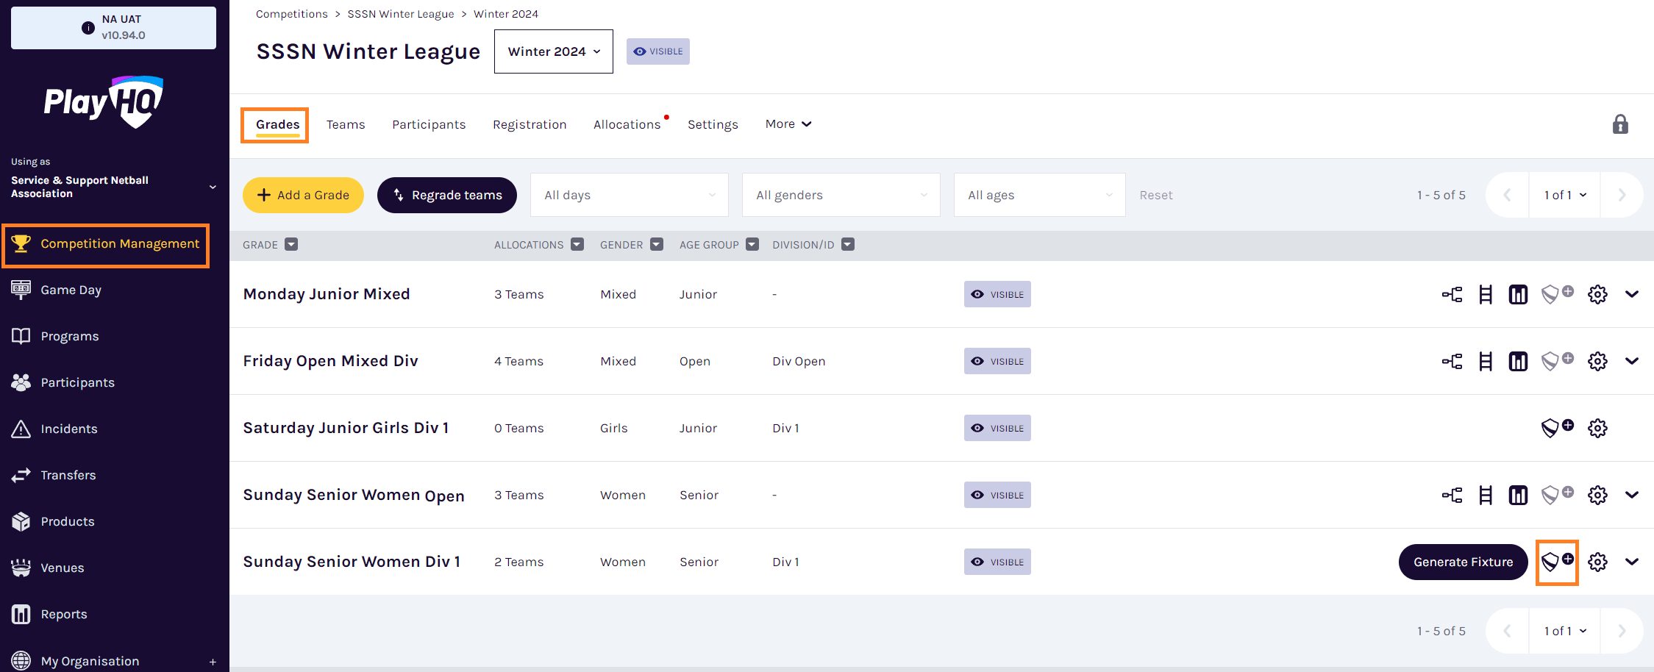Open ladder icon for Monday Junior Mixed
Image resolution: width=1654 pixels, height=672 pixels.
pyautogui.click(x=1486, y=295)
